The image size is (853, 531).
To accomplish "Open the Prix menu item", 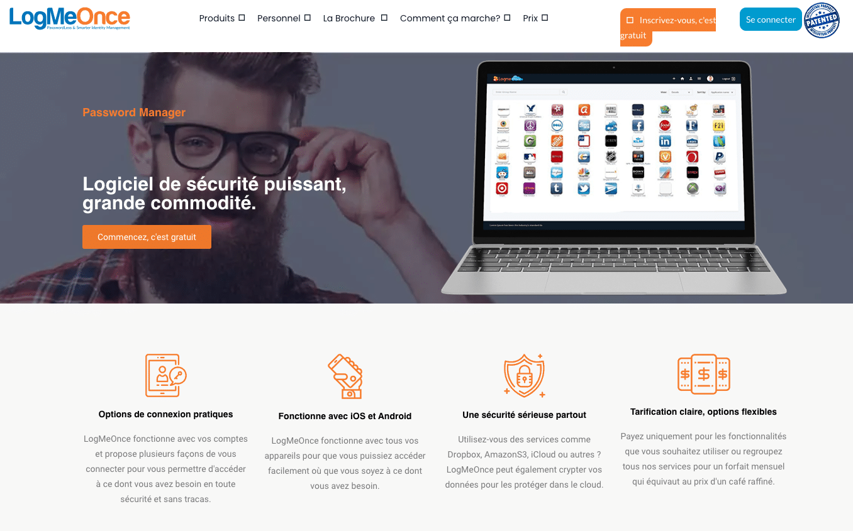I will 530,18.
